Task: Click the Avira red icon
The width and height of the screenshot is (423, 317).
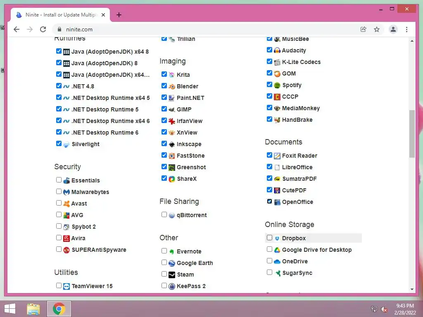Action: pyautogui.click(x=67, y=239)
